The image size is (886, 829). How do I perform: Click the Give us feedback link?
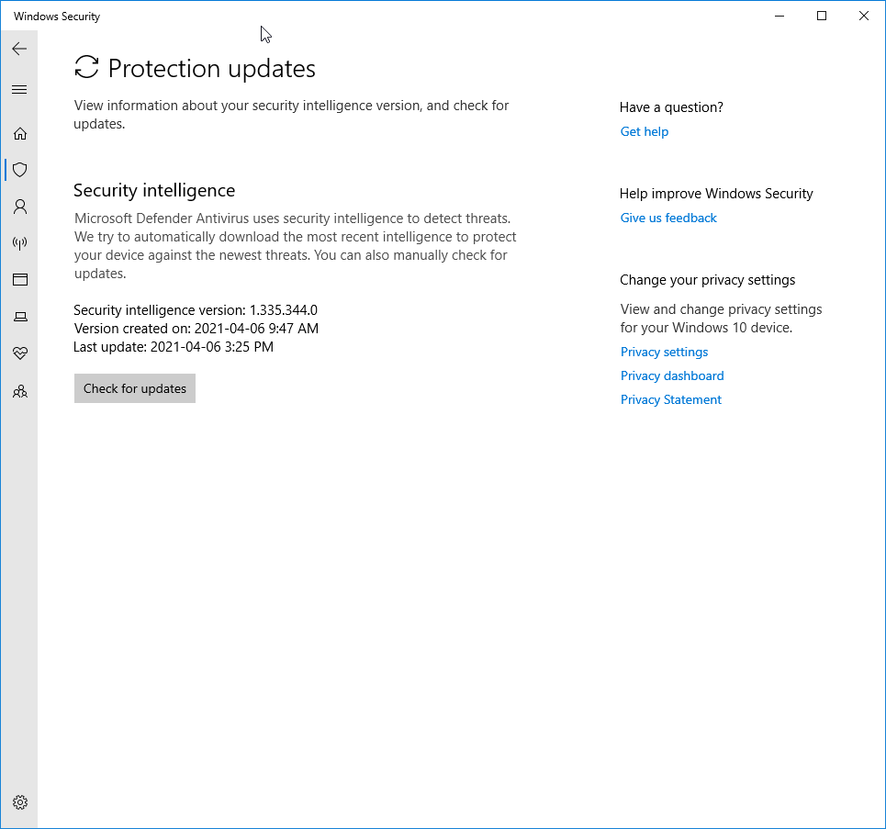point(668,218)
